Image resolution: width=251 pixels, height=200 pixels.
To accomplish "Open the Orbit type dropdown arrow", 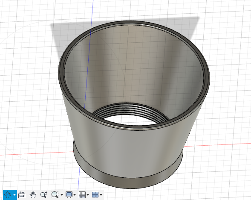I will pyautogui.click(x=14, y=195).
